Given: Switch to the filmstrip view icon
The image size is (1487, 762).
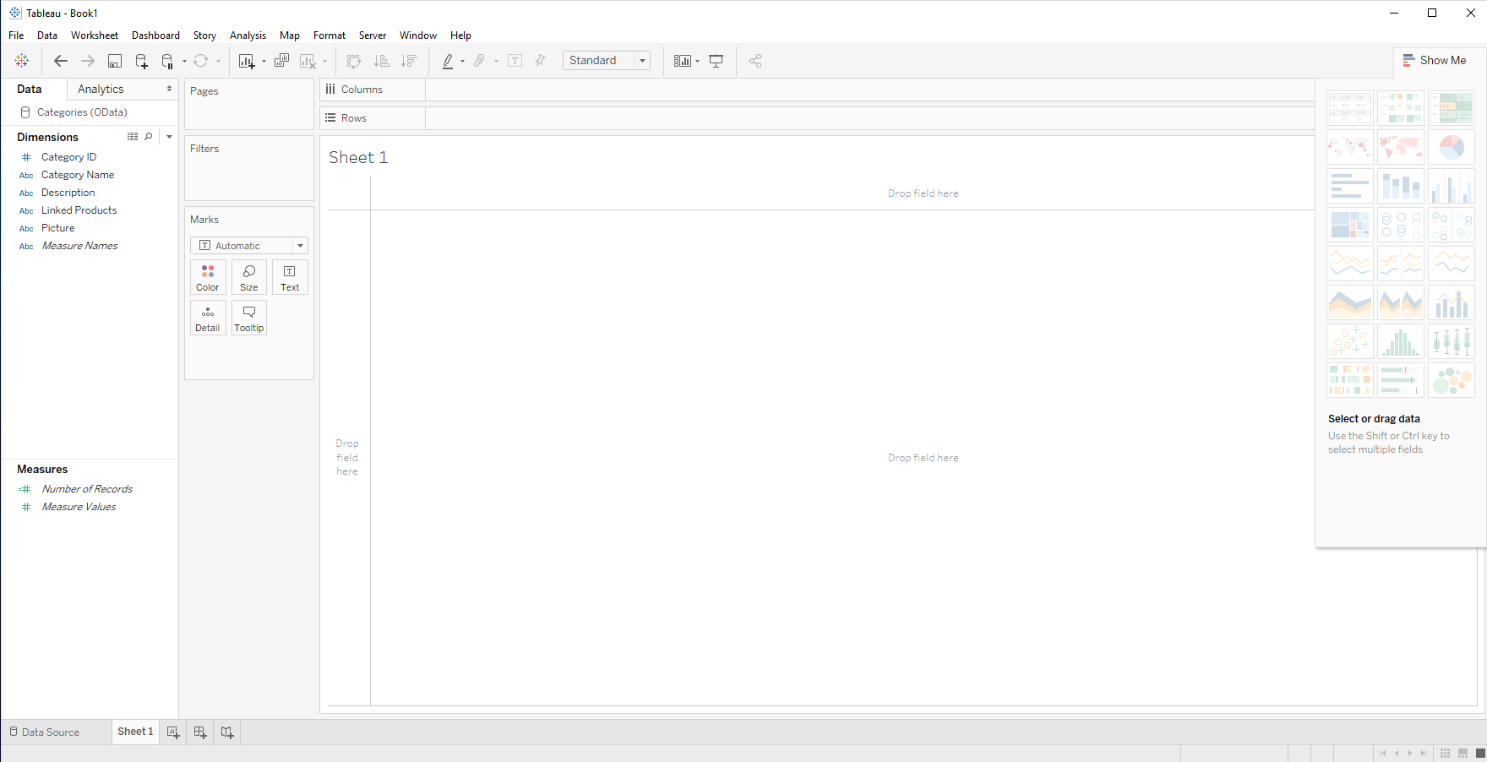Looking at the screenshot, I should click(1462, 753).
